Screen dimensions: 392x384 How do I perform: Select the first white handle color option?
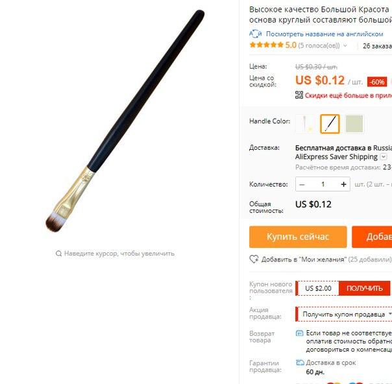click(305, 124)
